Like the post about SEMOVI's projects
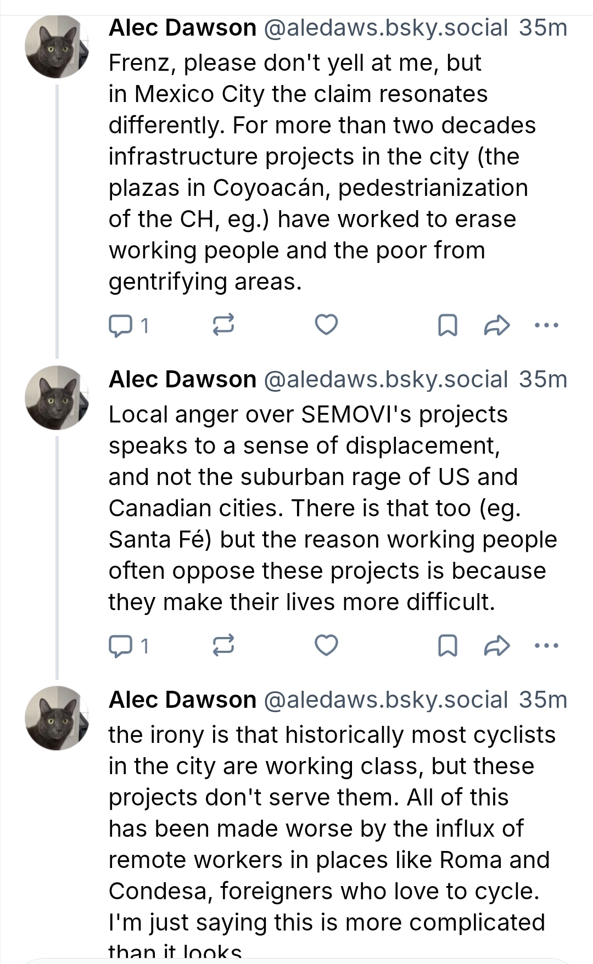 tap(326, 645)
